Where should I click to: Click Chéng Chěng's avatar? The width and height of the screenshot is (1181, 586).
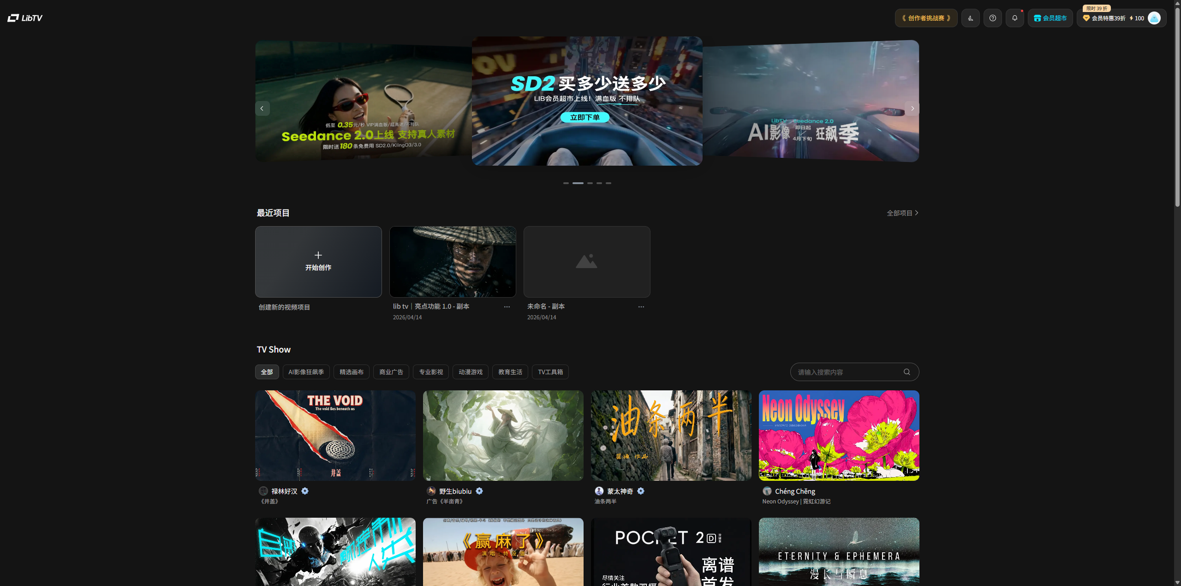(x=767, y=491)
